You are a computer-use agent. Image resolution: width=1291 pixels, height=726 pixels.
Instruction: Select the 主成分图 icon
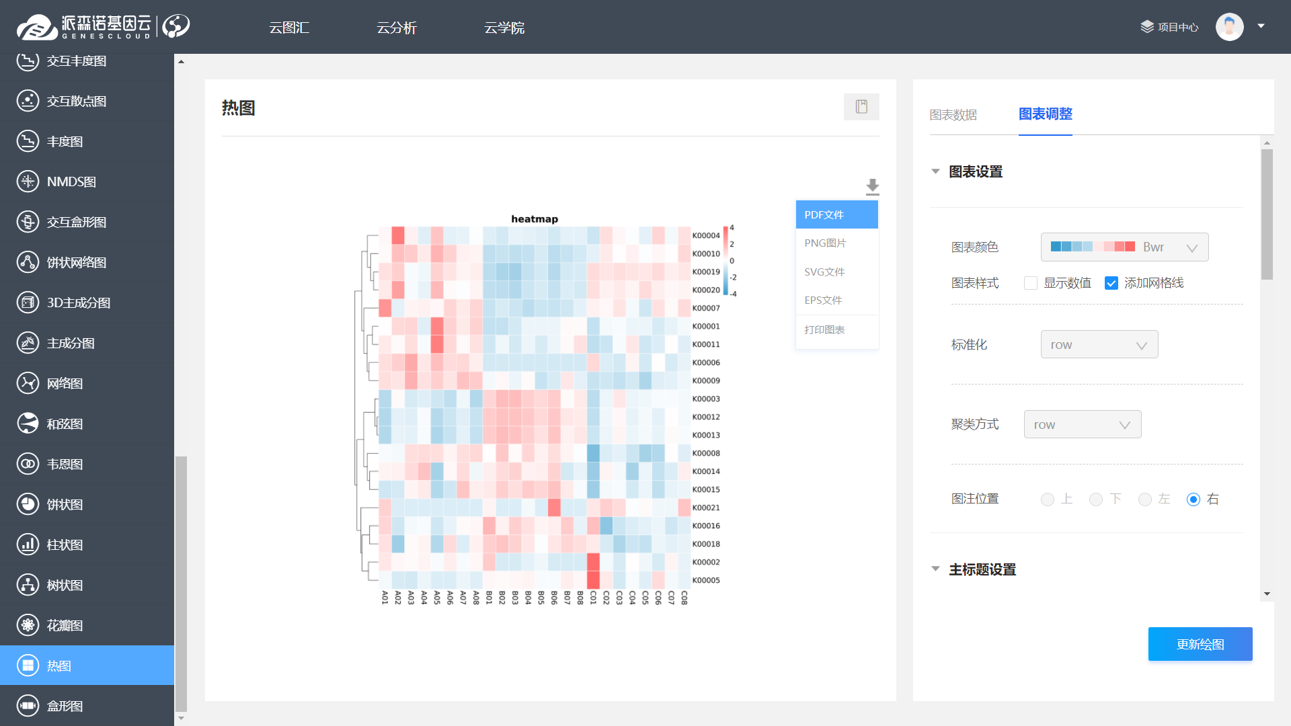coord(28,343)
